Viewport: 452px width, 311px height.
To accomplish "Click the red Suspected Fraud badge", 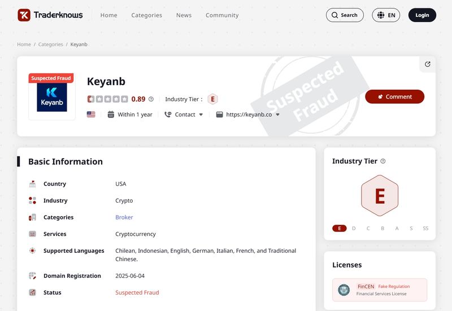I will click(51, 78).
